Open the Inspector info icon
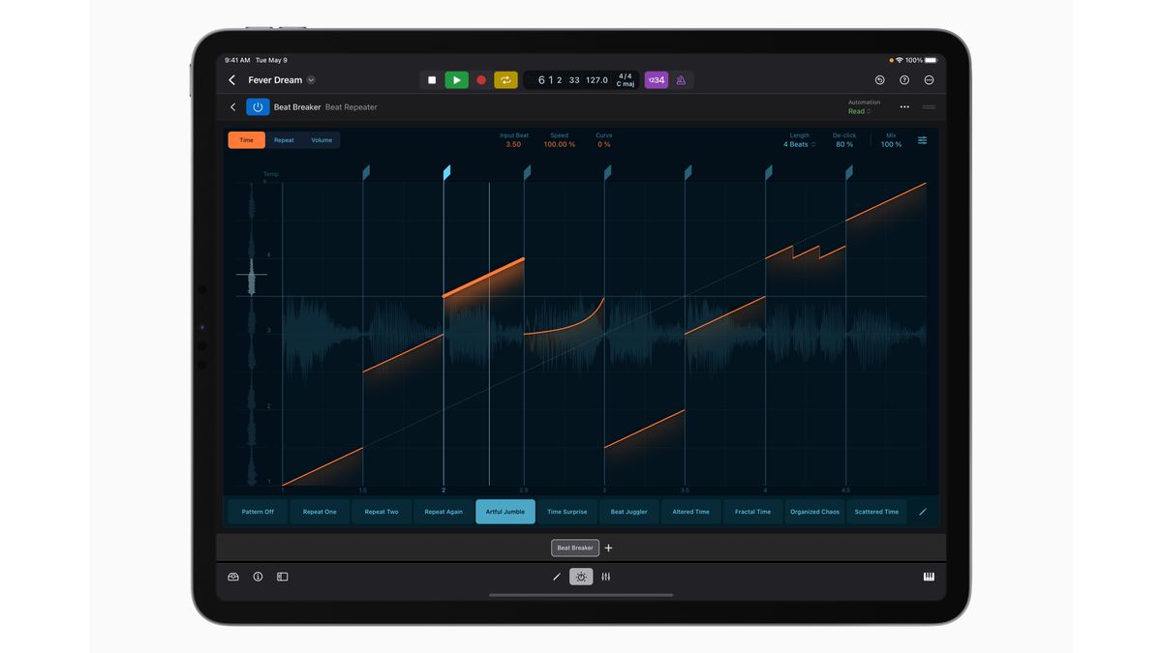Image resolution: width=1162 pixels, height=653 pixels. coord(258,577)
